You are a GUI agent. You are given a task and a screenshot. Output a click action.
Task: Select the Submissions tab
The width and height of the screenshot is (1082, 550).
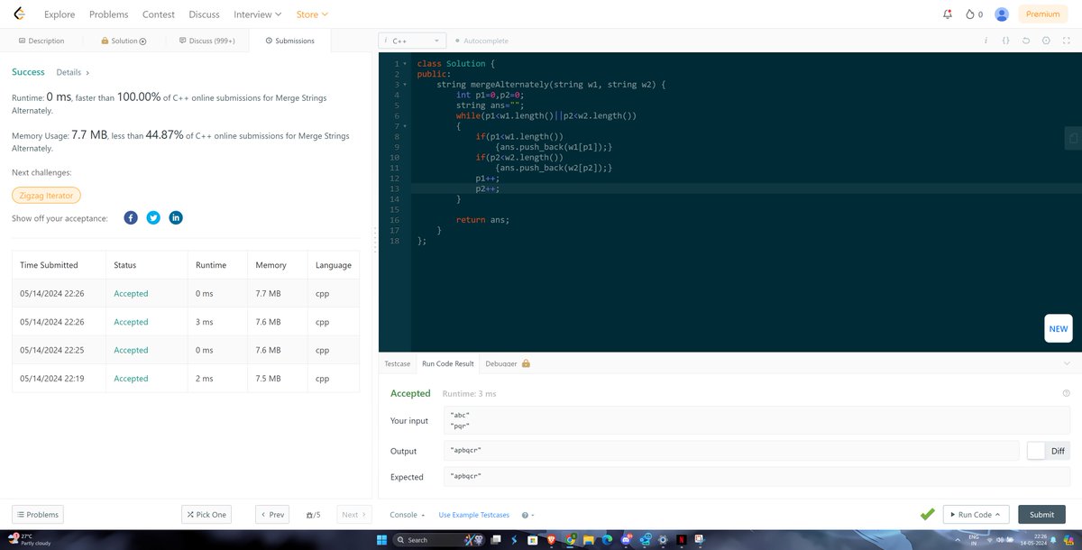[290, 41]
